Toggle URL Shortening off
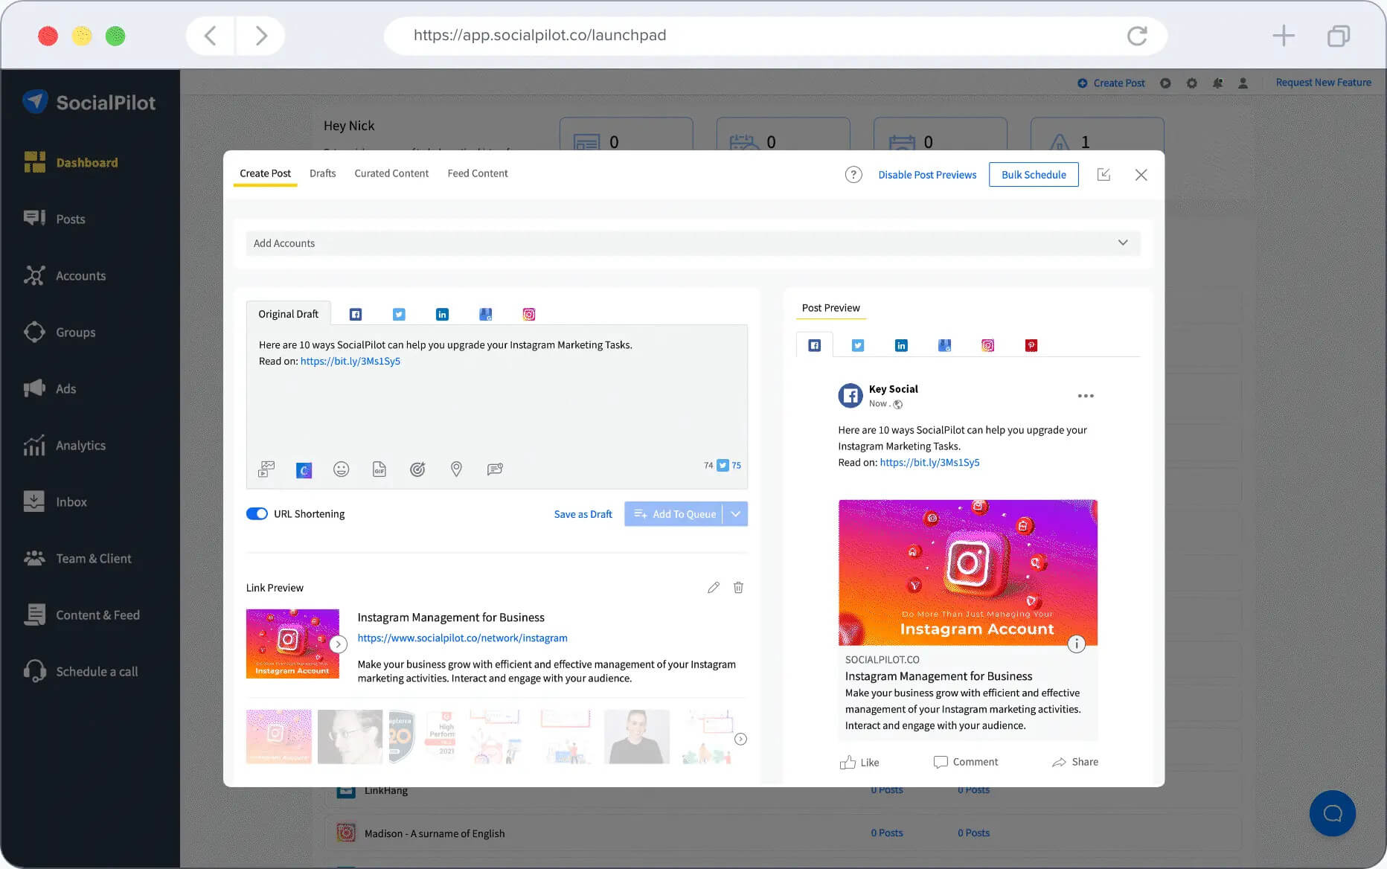This screenshot has width=1387, height=869. pos(257,513)
